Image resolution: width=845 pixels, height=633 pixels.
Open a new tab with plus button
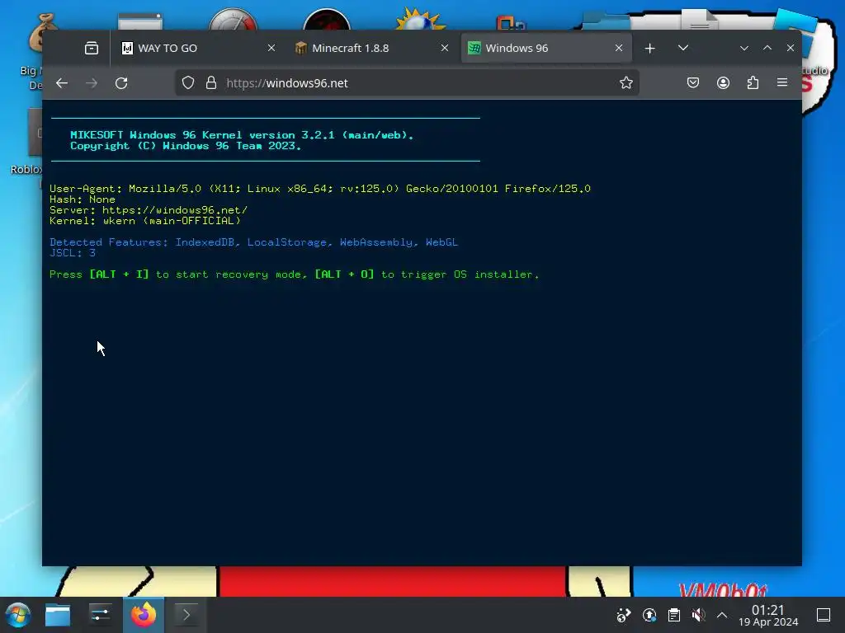(650, 49)
